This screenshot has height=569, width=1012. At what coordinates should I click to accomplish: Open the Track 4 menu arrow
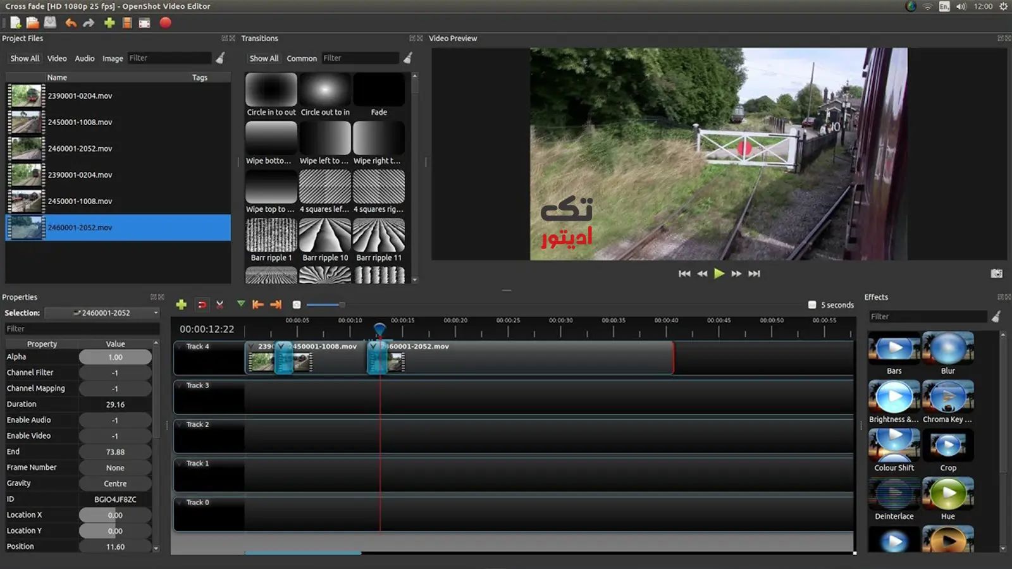[x=180, y=346]
